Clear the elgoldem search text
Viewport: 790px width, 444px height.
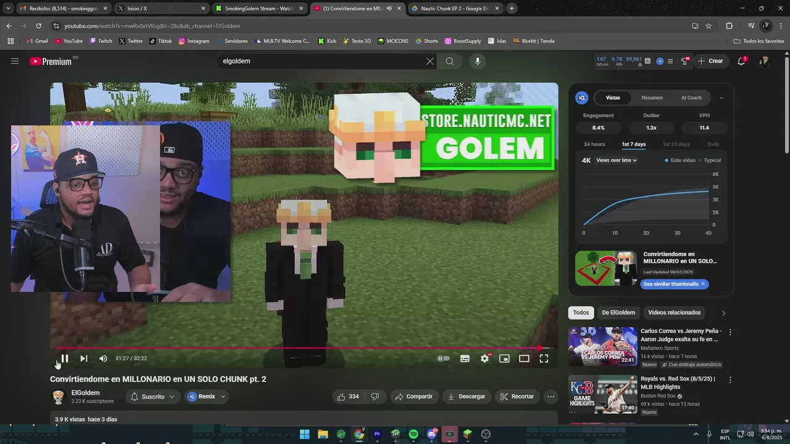tap(430, 61)
